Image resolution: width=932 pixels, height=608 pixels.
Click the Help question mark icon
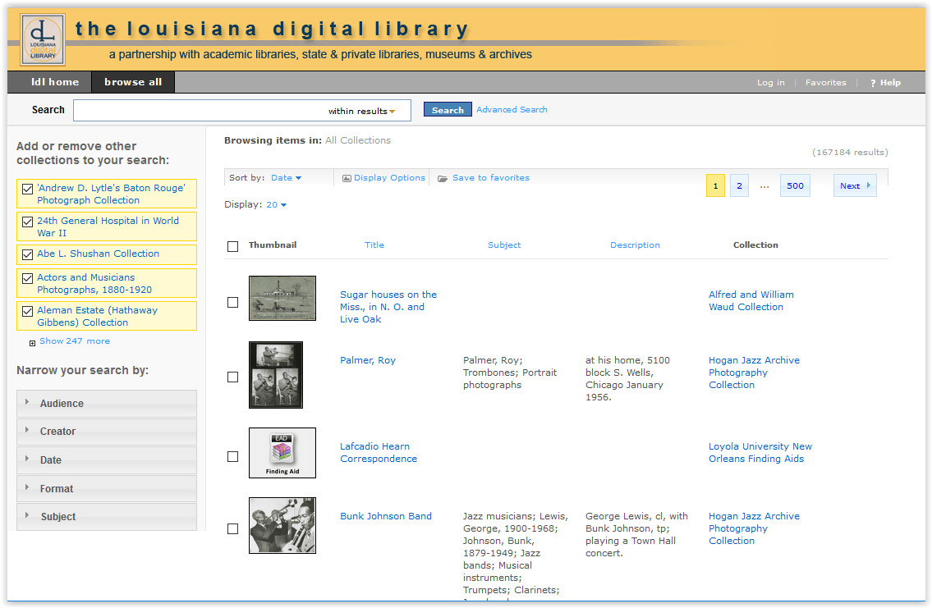pyautogui.click(x=872, y=82)
